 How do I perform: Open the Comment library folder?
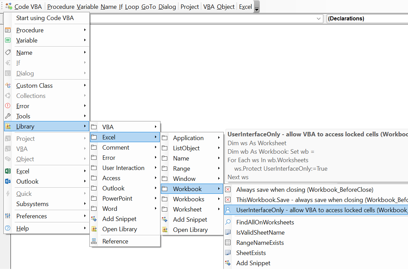tap(125, 148)
